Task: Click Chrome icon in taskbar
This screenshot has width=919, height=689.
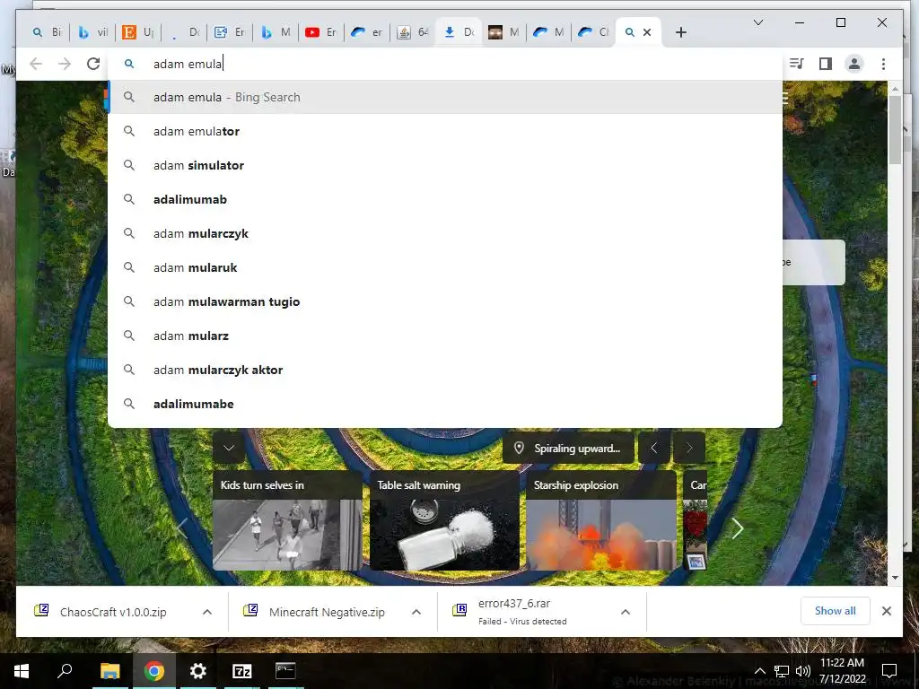Action: (x=153, y=671)
